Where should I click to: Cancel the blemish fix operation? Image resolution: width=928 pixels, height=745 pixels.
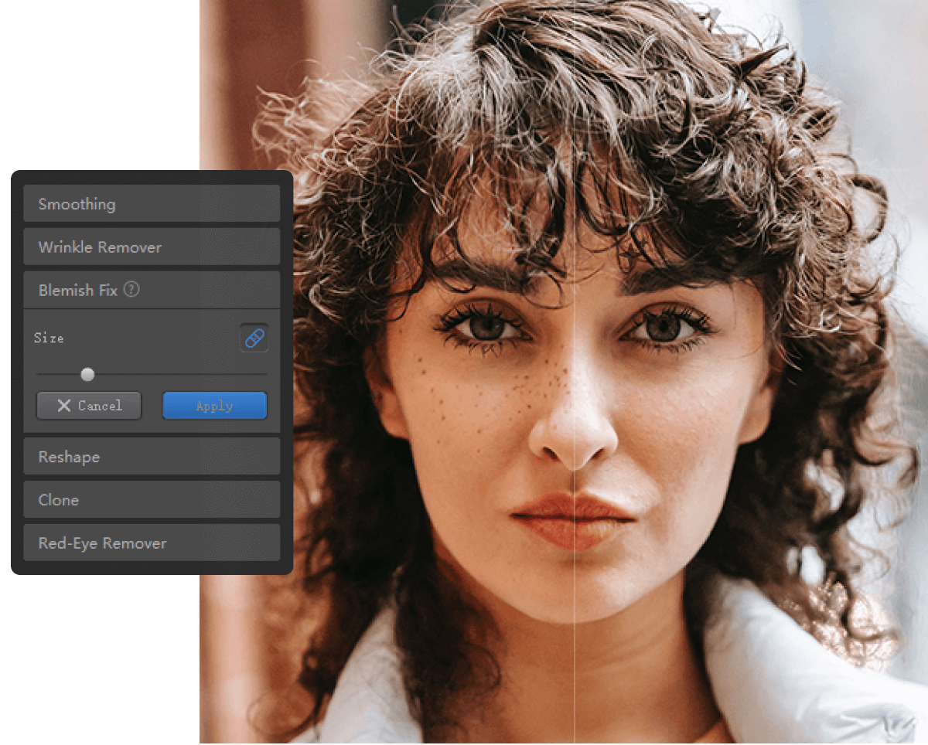88,405
